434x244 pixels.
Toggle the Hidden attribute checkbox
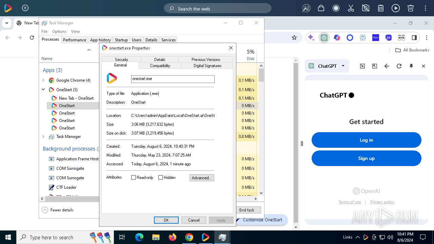click(160, 178)
